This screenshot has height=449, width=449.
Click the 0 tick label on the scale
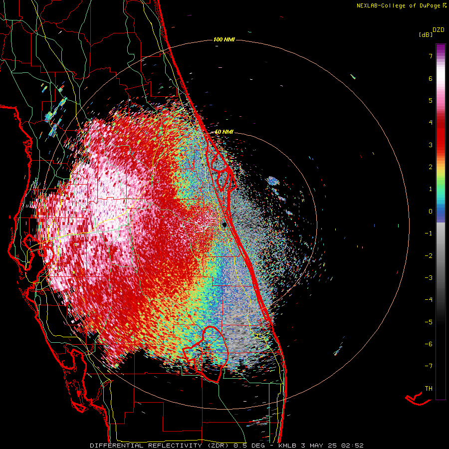pos(431,212)
